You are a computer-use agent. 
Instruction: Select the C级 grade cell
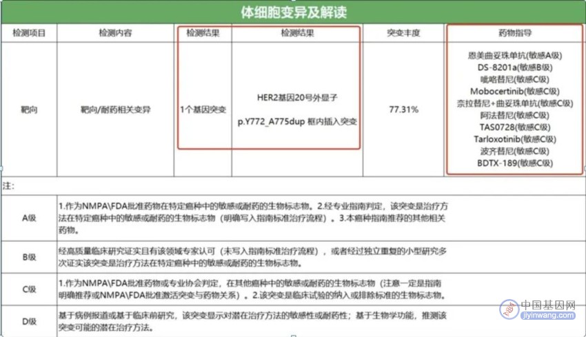click(x=29, y=289)
